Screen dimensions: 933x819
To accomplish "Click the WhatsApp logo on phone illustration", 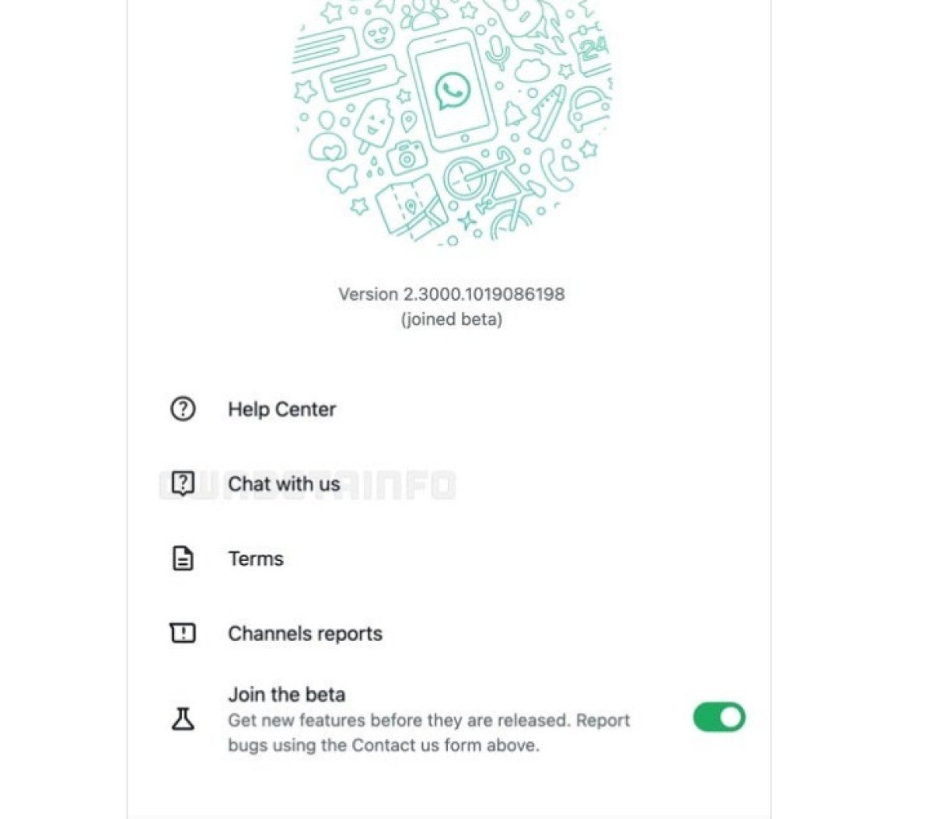I will (453, 90).
